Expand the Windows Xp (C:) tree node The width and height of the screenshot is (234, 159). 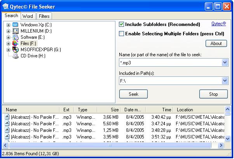click(8, 25)
